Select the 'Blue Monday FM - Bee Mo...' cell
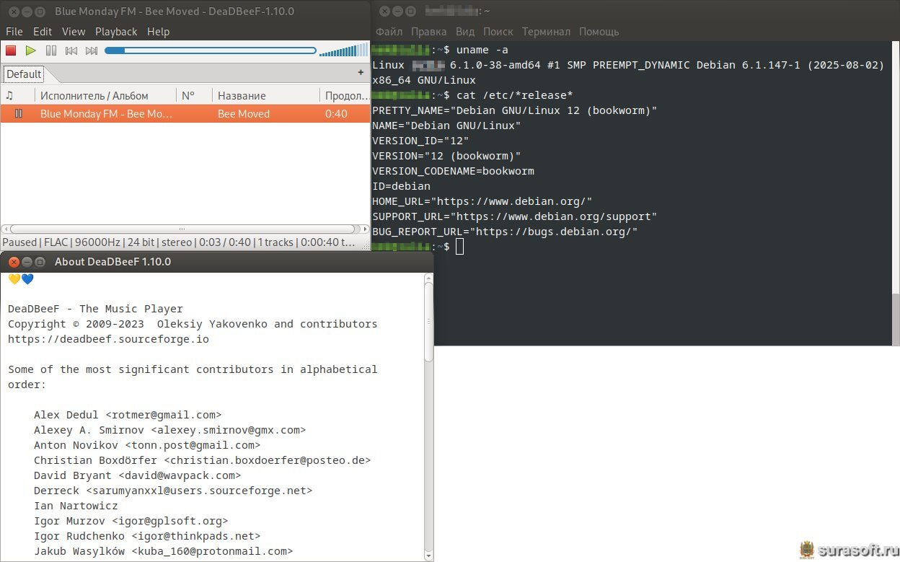This screenshot has height=562, width=900. (x=105, y=114)
